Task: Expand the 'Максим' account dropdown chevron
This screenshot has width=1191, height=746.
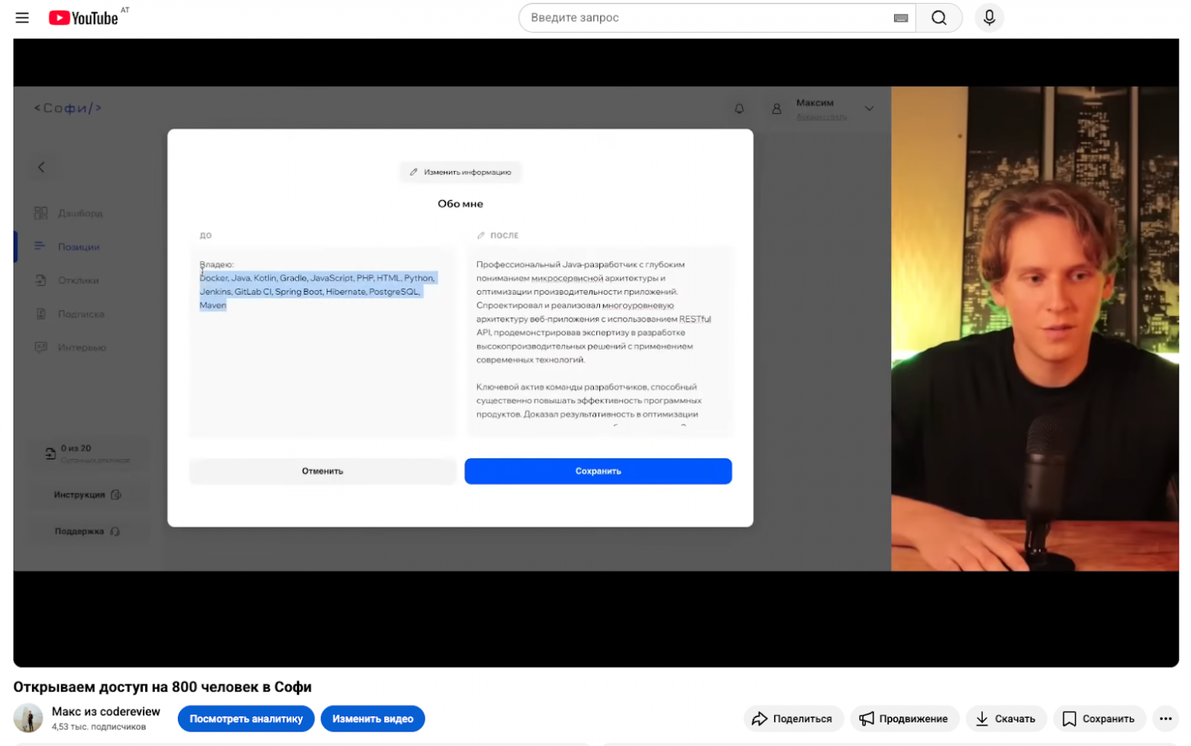Action: click(869, 108)
